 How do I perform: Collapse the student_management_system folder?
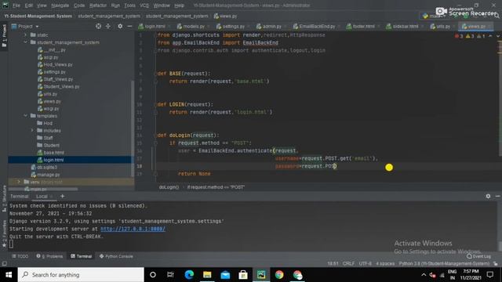pos(26,42)
